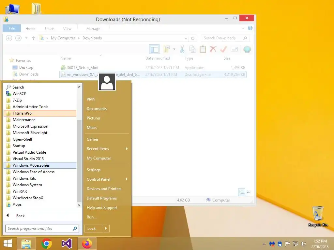Open the Share ribbon tab
Screen dimensions: 334x250
[x=49, y=29]
